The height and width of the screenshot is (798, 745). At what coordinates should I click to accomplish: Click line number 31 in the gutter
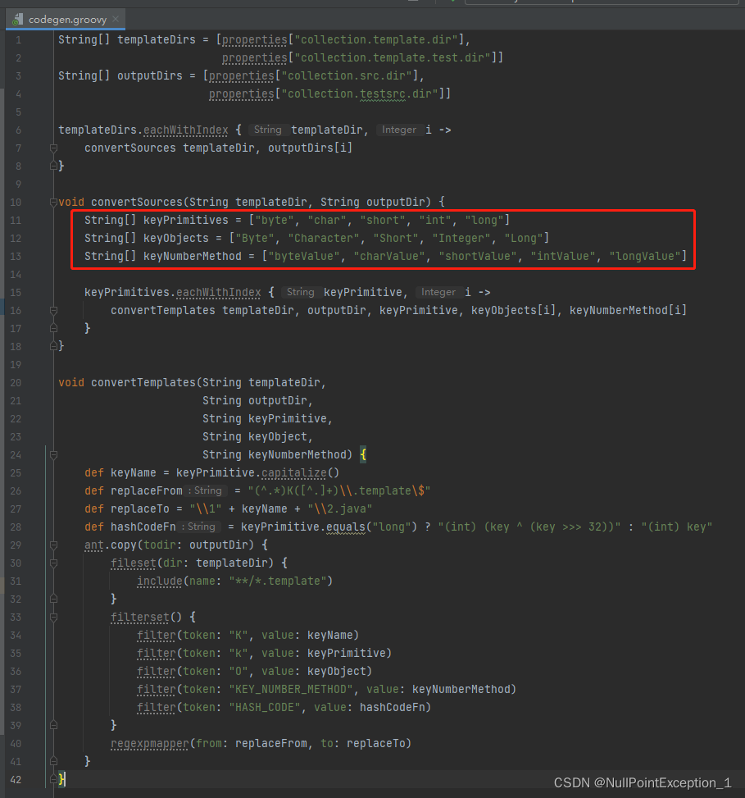[16, 581]
